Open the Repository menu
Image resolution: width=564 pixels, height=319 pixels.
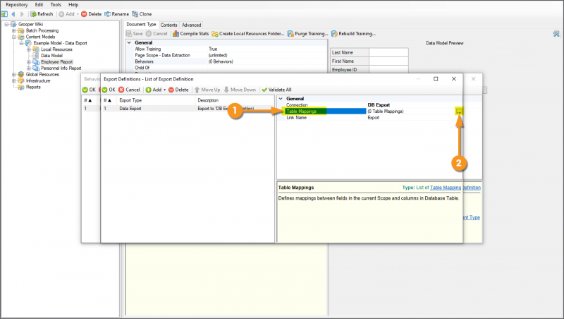click(16, 5)
